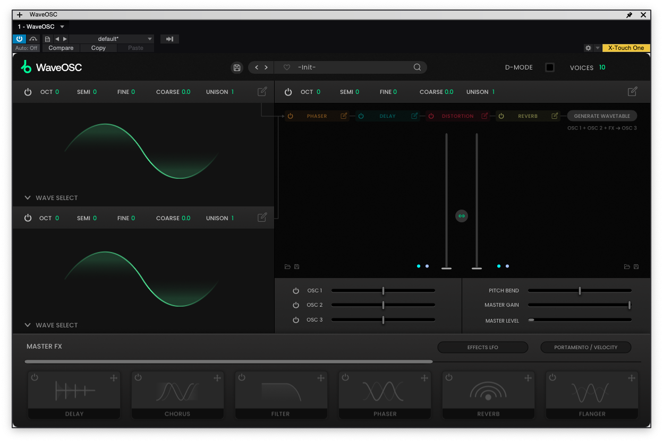The width and height of the screenshot is (663, 442).
Task: Enable the DISTORTION effect in FX chain
Action: [431, 116]
